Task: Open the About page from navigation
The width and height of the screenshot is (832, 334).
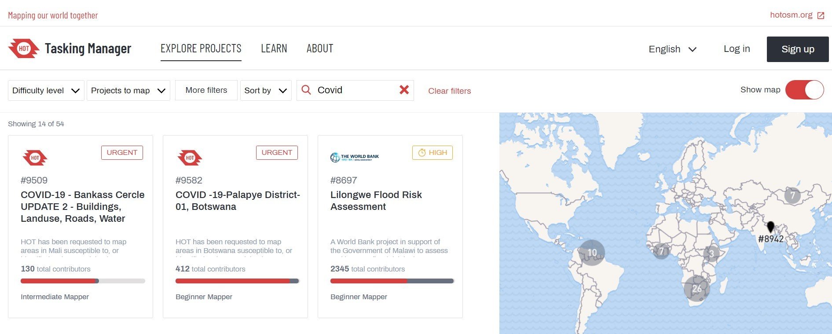Action: (319, 48)
